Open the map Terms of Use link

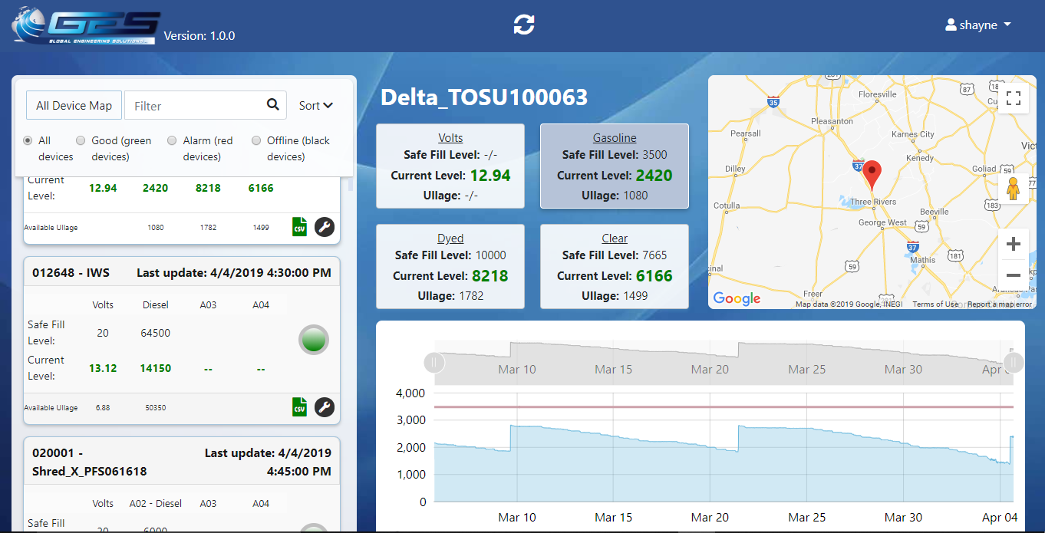(x=935, y=304)
